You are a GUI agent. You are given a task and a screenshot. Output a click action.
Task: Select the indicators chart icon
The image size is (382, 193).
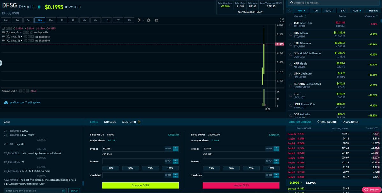(157, 20)
